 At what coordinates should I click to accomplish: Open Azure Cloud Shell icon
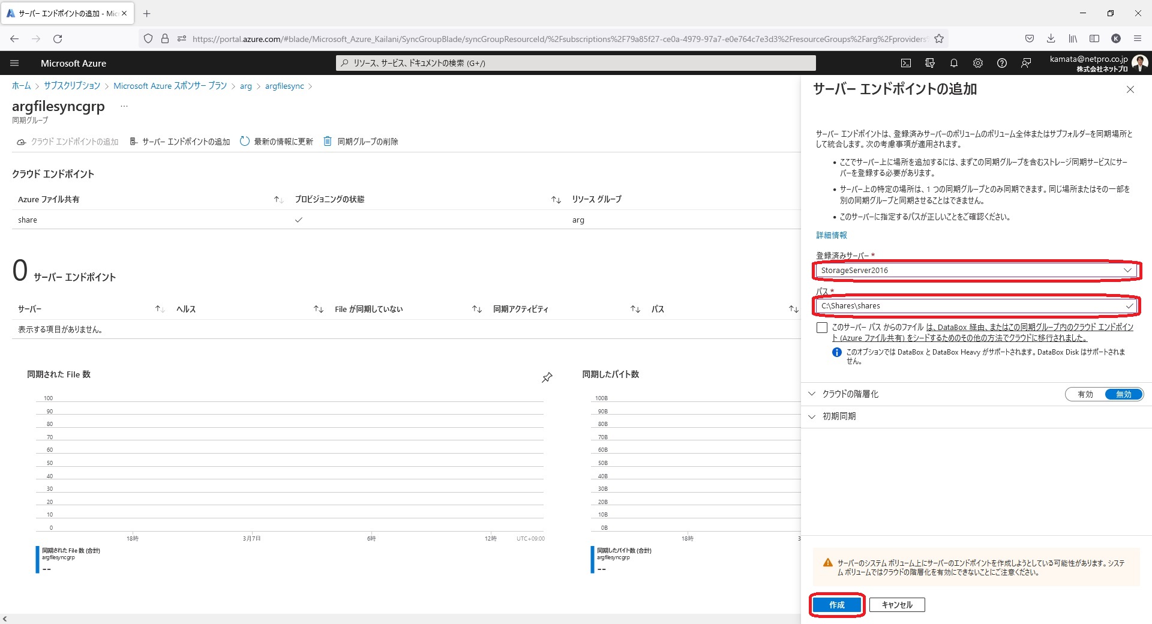(x=906, y=63)
